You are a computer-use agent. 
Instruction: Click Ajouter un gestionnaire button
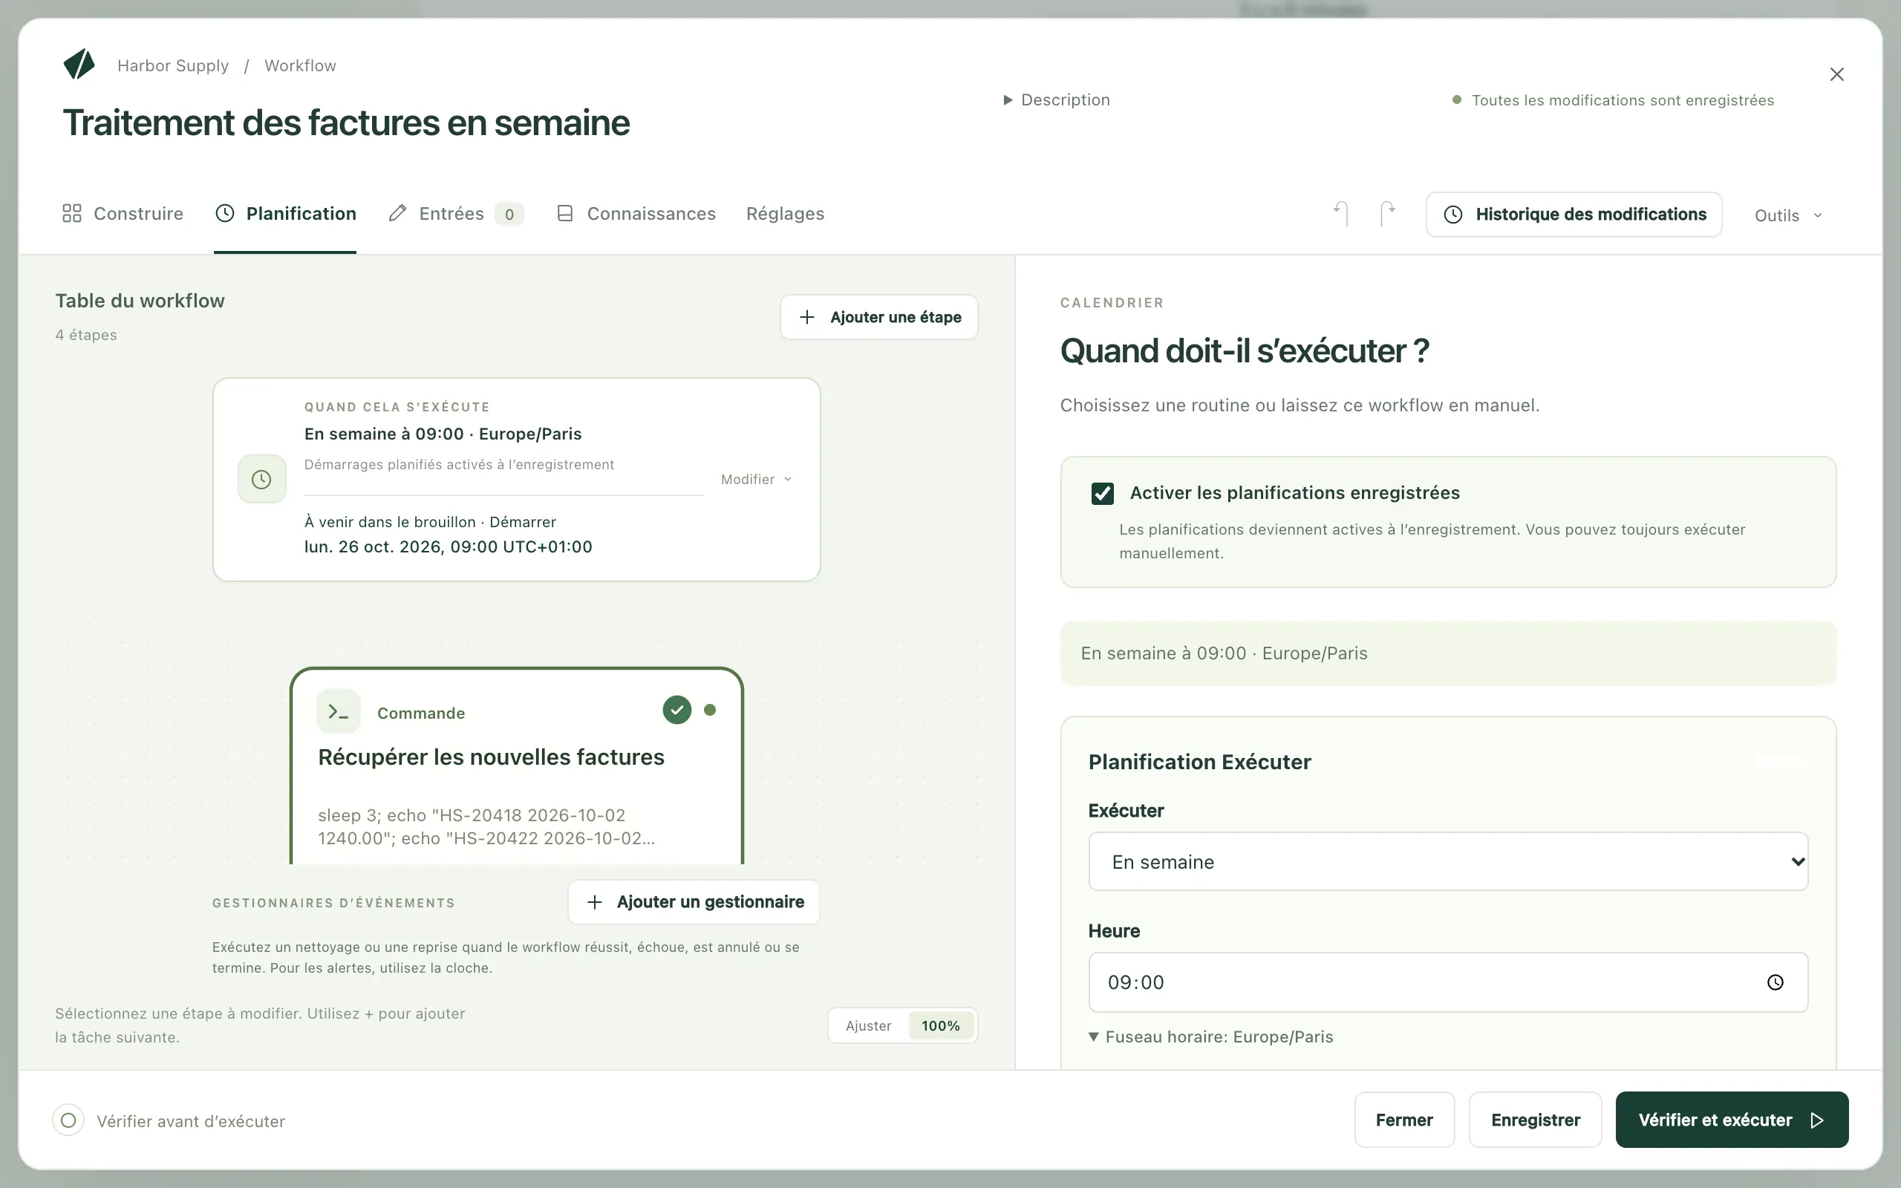tap(694, 902)
